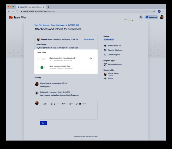Go to the first Team Files Support breadcrumb
Screen dimensions: 172x149
tap(41, 25)
